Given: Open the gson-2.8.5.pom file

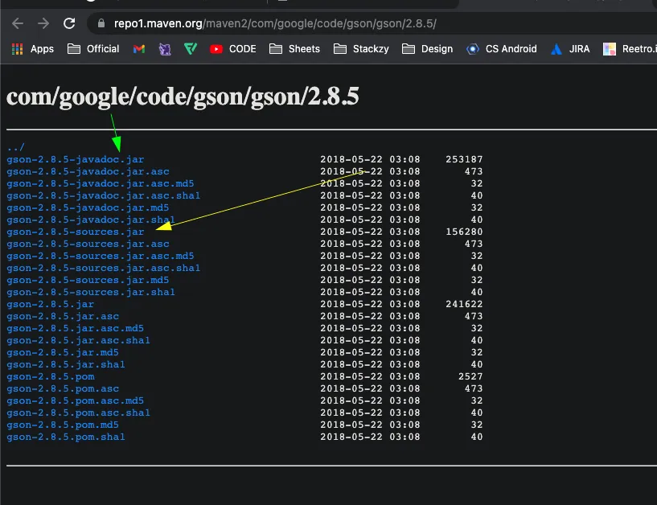Looking at the screenshot, I should pyautogui.click(x=51, y=377).
